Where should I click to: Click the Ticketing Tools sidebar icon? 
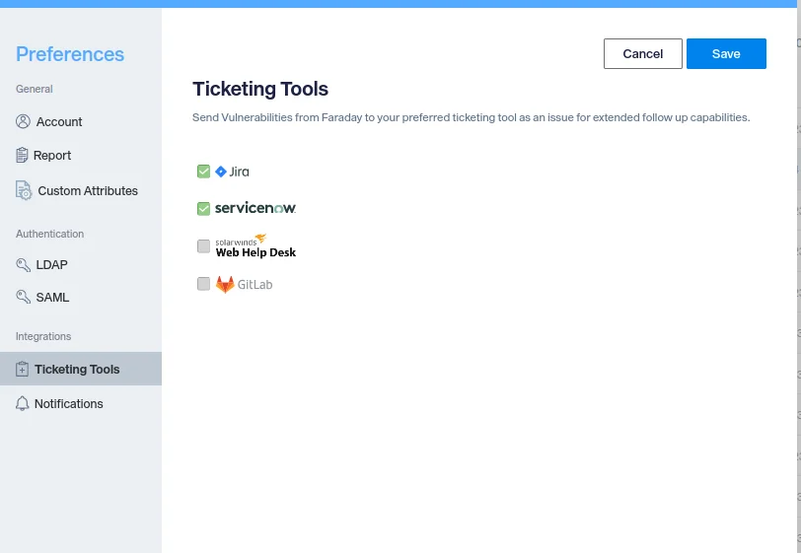(x=23, y=370)
